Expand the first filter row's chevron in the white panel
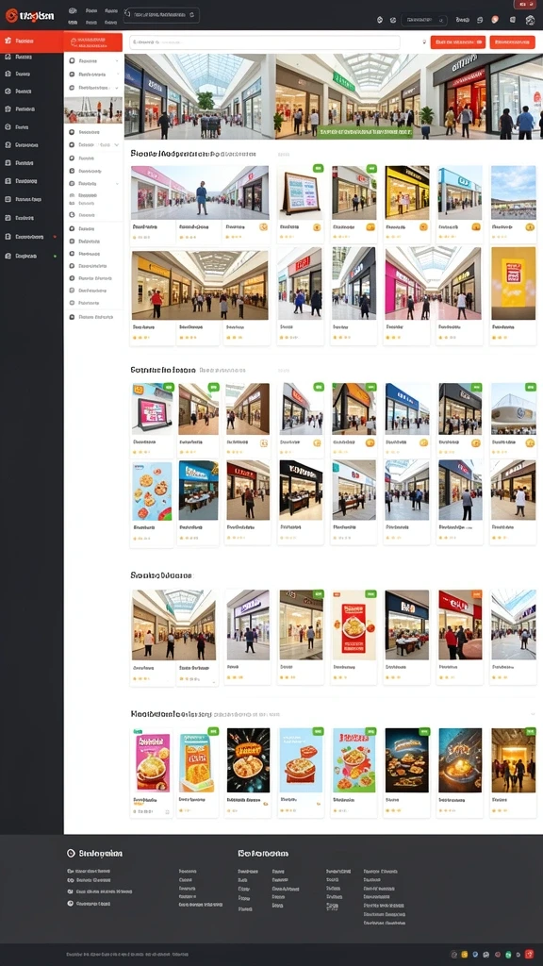The image size is (543, 966). pos(117,61)
